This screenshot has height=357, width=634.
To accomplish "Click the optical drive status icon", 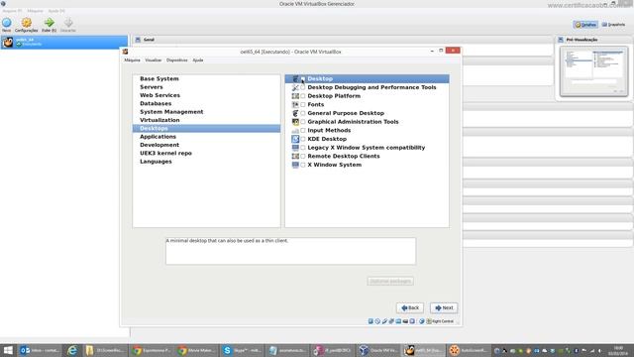I will click(377, 321).
